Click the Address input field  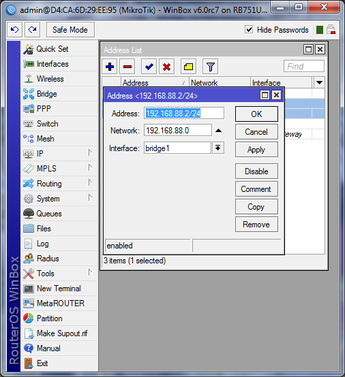pos(184,113)
